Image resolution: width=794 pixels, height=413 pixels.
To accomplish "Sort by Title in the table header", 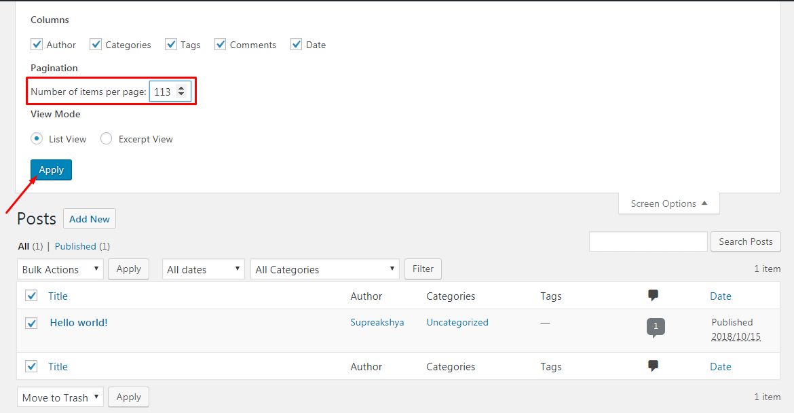I will (58, 296).
